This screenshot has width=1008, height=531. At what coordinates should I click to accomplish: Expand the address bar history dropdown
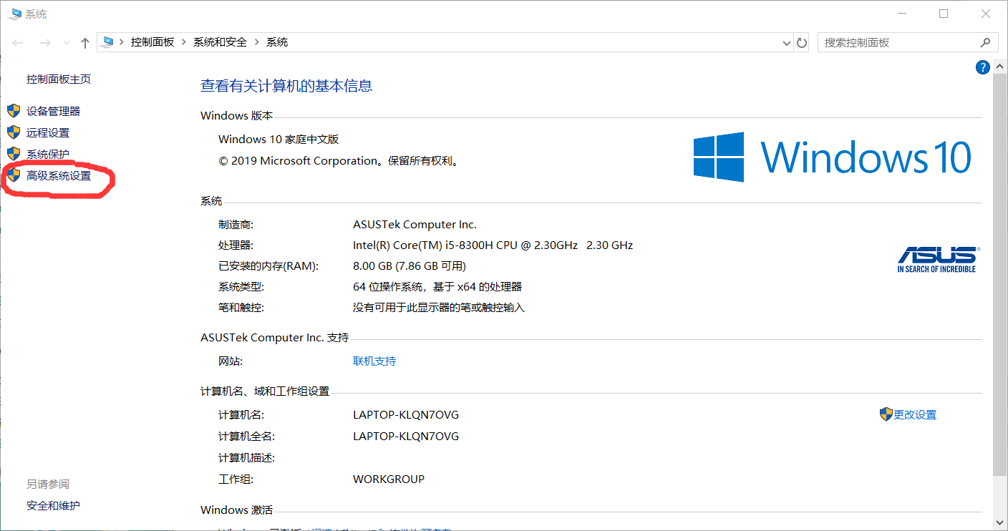[787, 43]
